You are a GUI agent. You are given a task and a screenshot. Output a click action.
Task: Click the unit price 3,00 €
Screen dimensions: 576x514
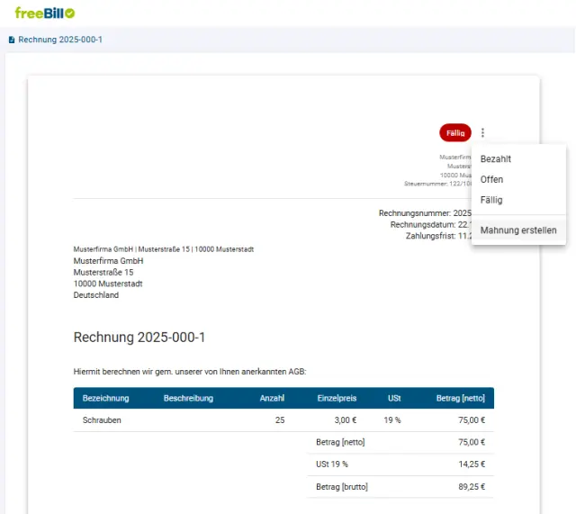coord(346,420)
